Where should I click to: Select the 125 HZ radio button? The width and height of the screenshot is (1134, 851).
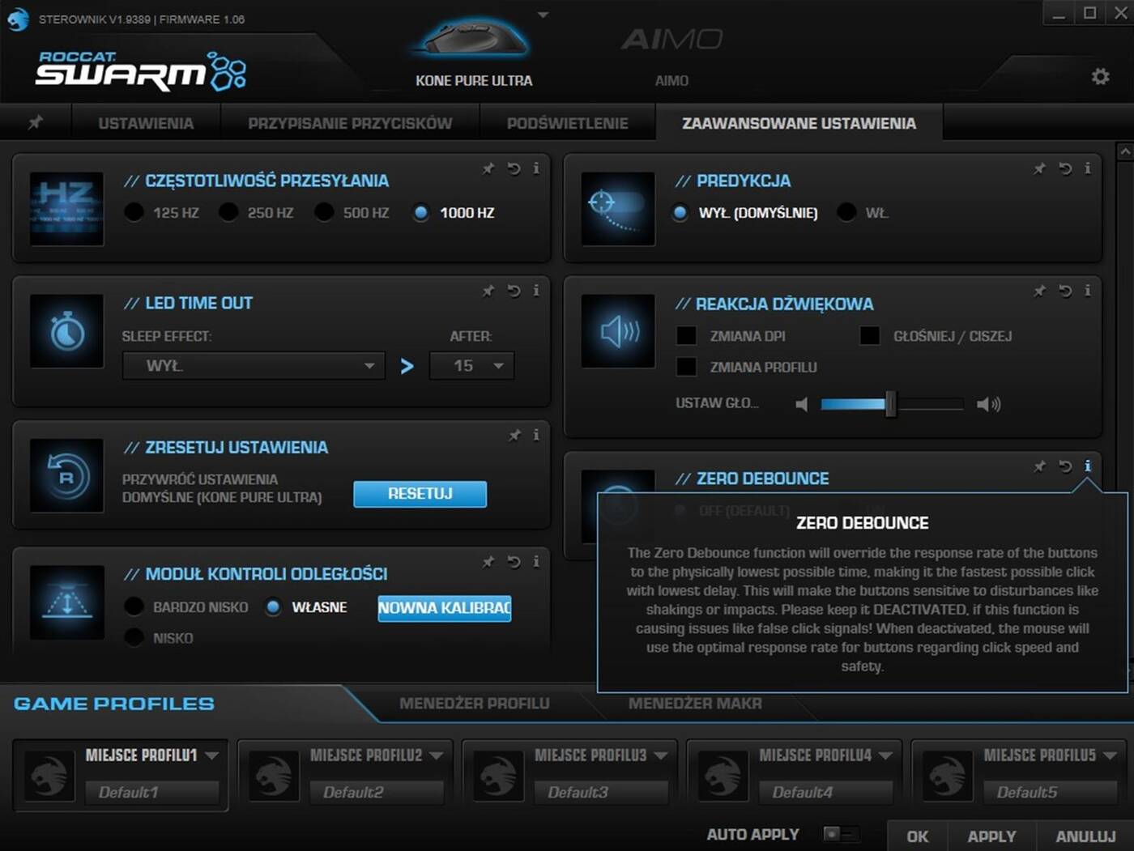click(x=134, y=211)
